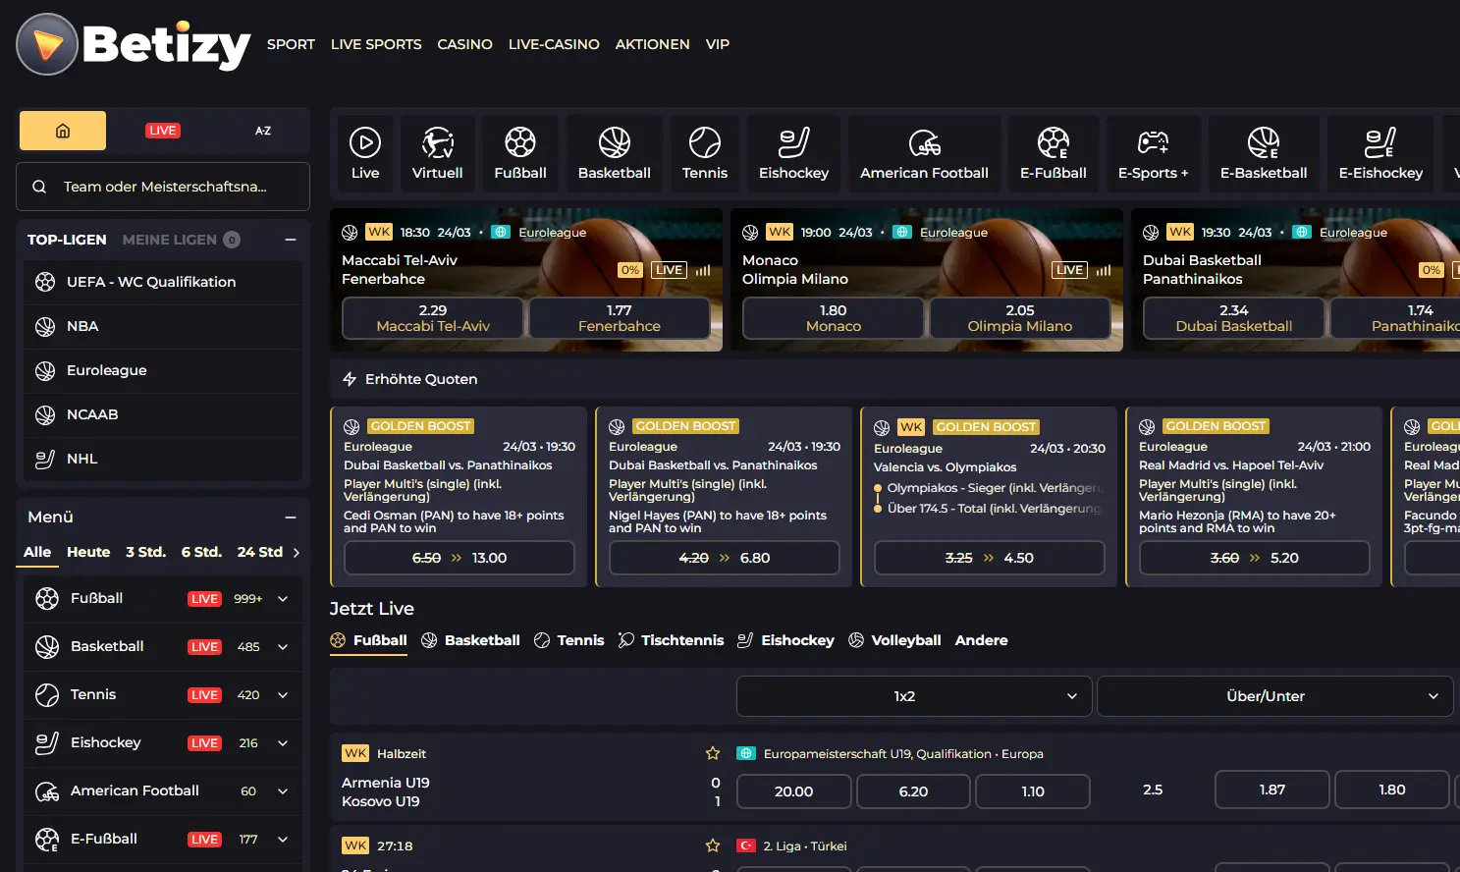Collapse the Menü panel
The width and height of the screenshot is (1460, 872).
pyautogui.click(x=291, y=517)
